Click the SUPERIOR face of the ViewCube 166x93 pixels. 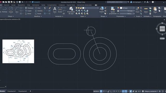(x=162, y=29)
